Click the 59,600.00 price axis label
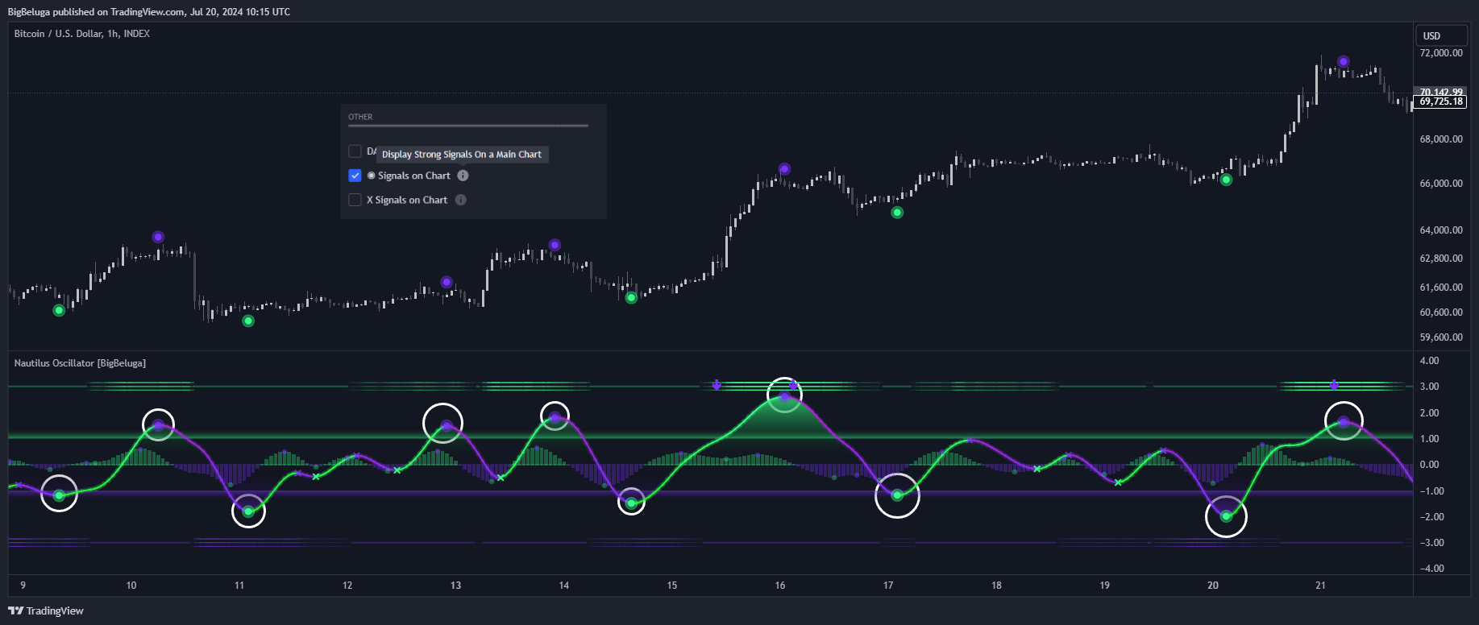1479x625 pixels. point(1441,337)
